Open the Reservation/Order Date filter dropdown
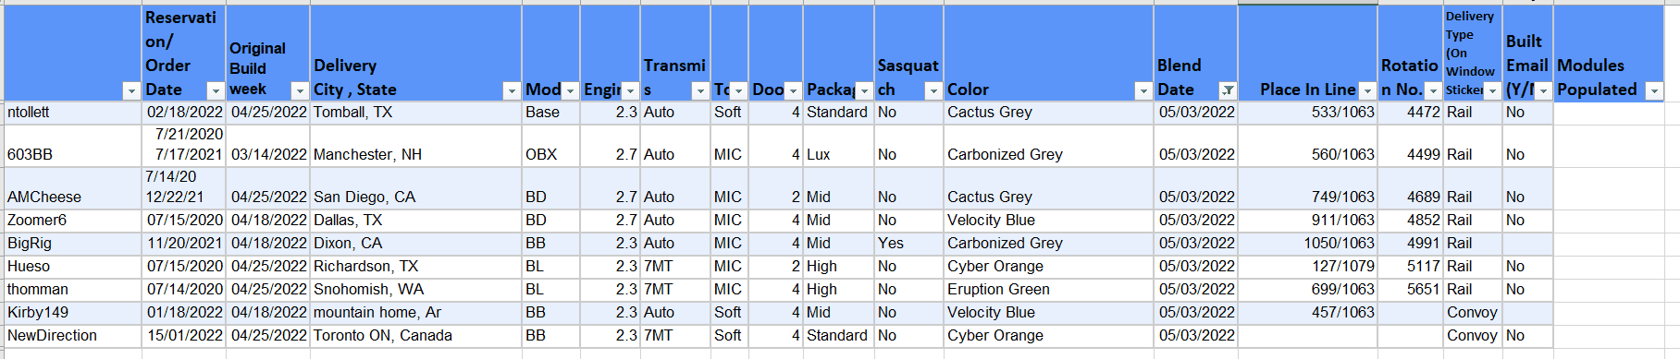This screenshot has height=359, width=1680. pos(215,90)
